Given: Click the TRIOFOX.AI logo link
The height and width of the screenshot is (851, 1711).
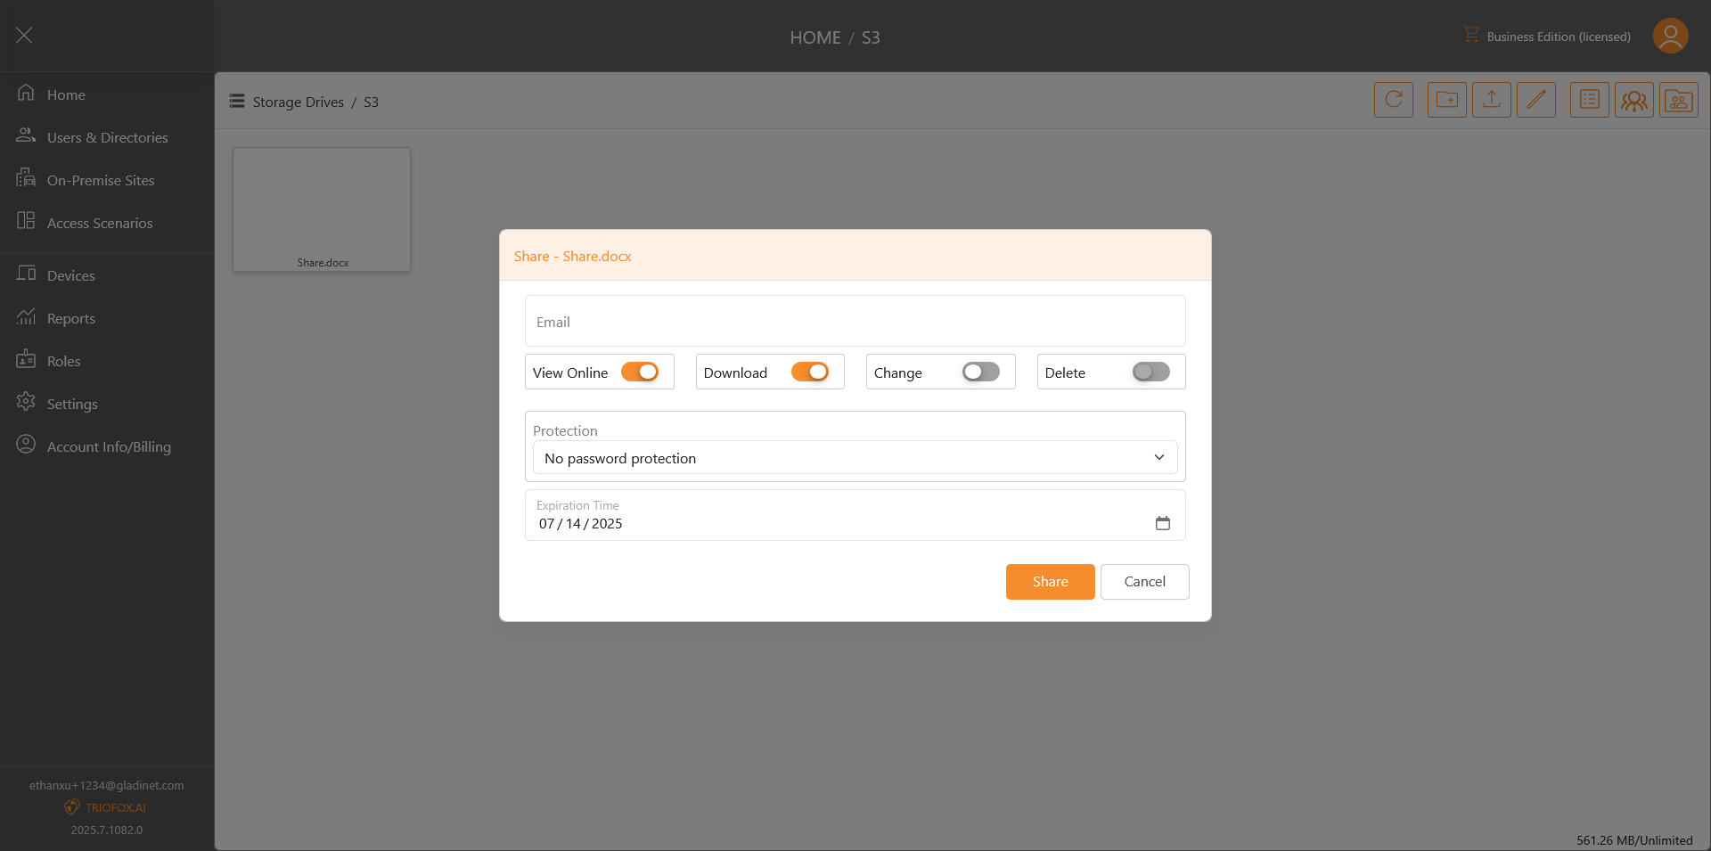Looking at the screenshot, I should (x=106, y=807).
